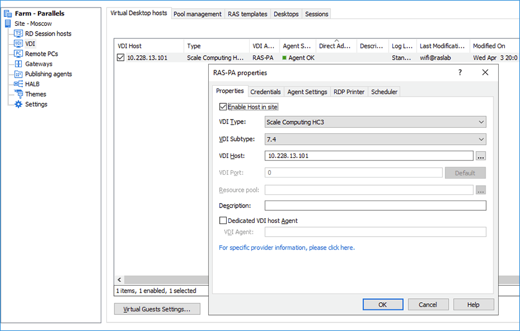The height and width of the screenshot is (331, 520).
Task: Close the RAS-PA properties dialog
Action: pyautogui.click(x=485, y=72)
